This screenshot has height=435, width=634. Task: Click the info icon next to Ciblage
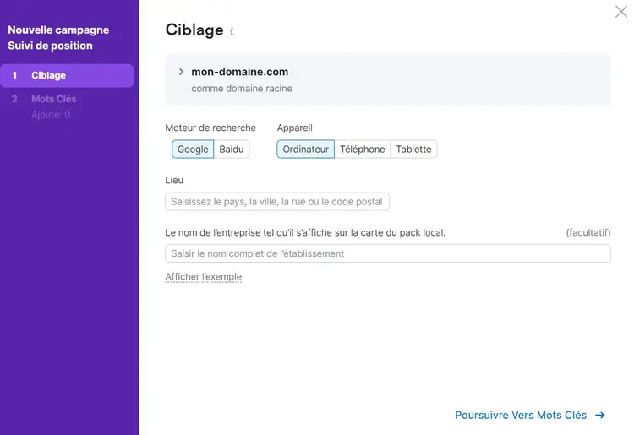[232, 31]
